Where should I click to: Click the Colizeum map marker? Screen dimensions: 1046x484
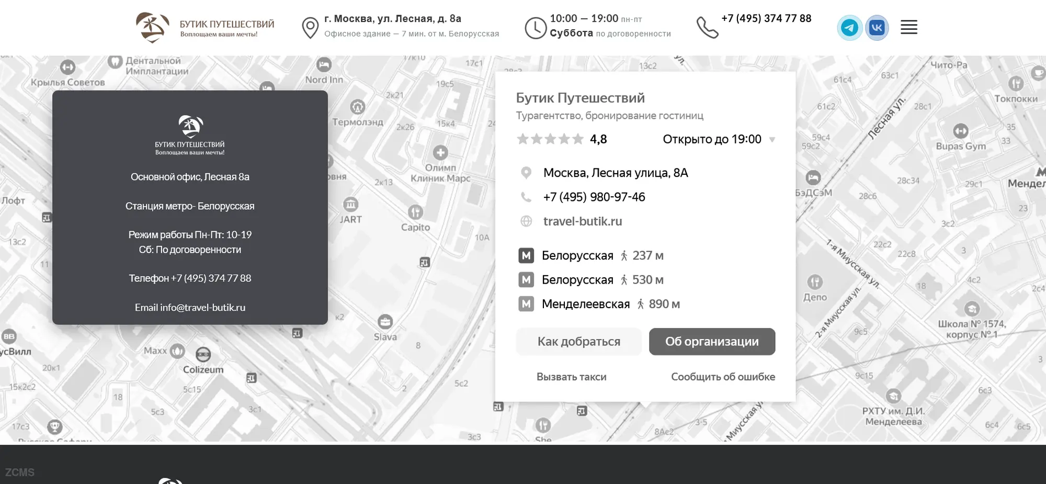203,355
